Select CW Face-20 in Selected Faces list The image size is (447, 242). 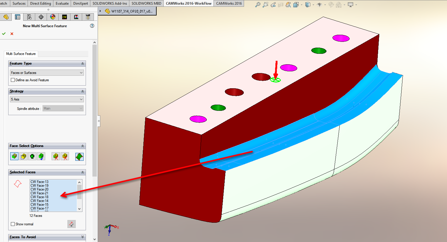40,189
